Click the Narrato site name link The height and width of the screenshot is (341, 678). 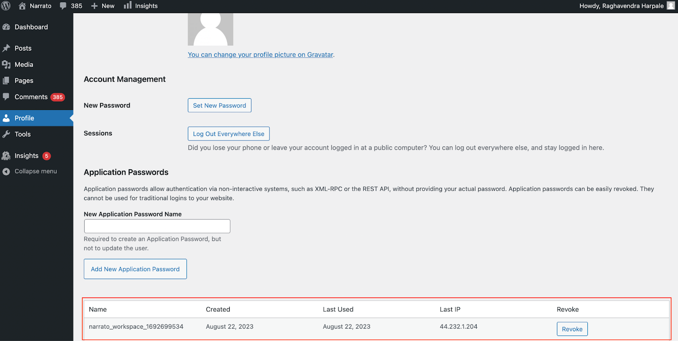(40, 6)
